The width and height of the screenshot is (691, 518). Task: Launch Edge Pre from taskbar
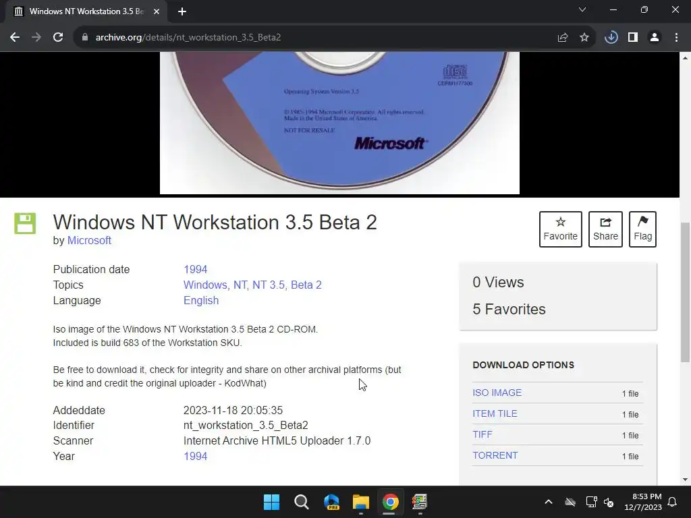[x=331, y=502]
